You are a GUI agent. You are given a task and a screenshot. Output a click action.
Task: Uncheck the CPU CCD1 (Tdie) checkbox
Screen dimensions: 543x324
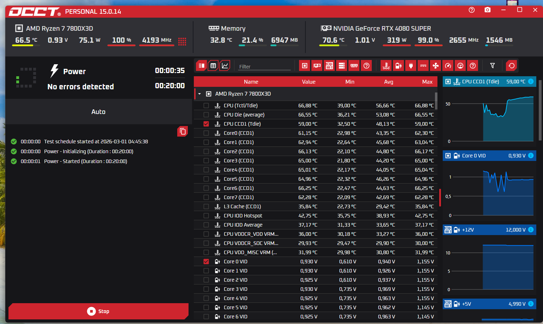[206, 124]
